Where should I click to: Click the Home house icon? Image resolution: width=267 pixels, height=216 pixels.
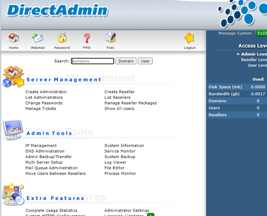pos(14,38)
